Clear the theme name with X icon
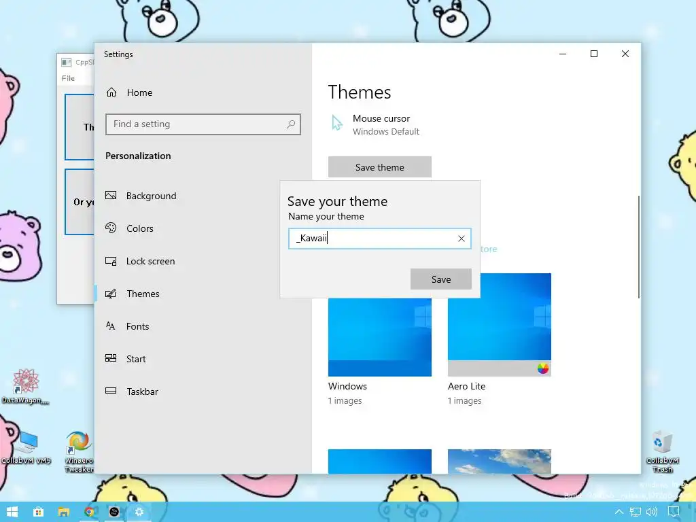This screenshot has width=696, height=522. tap(462, 239)
